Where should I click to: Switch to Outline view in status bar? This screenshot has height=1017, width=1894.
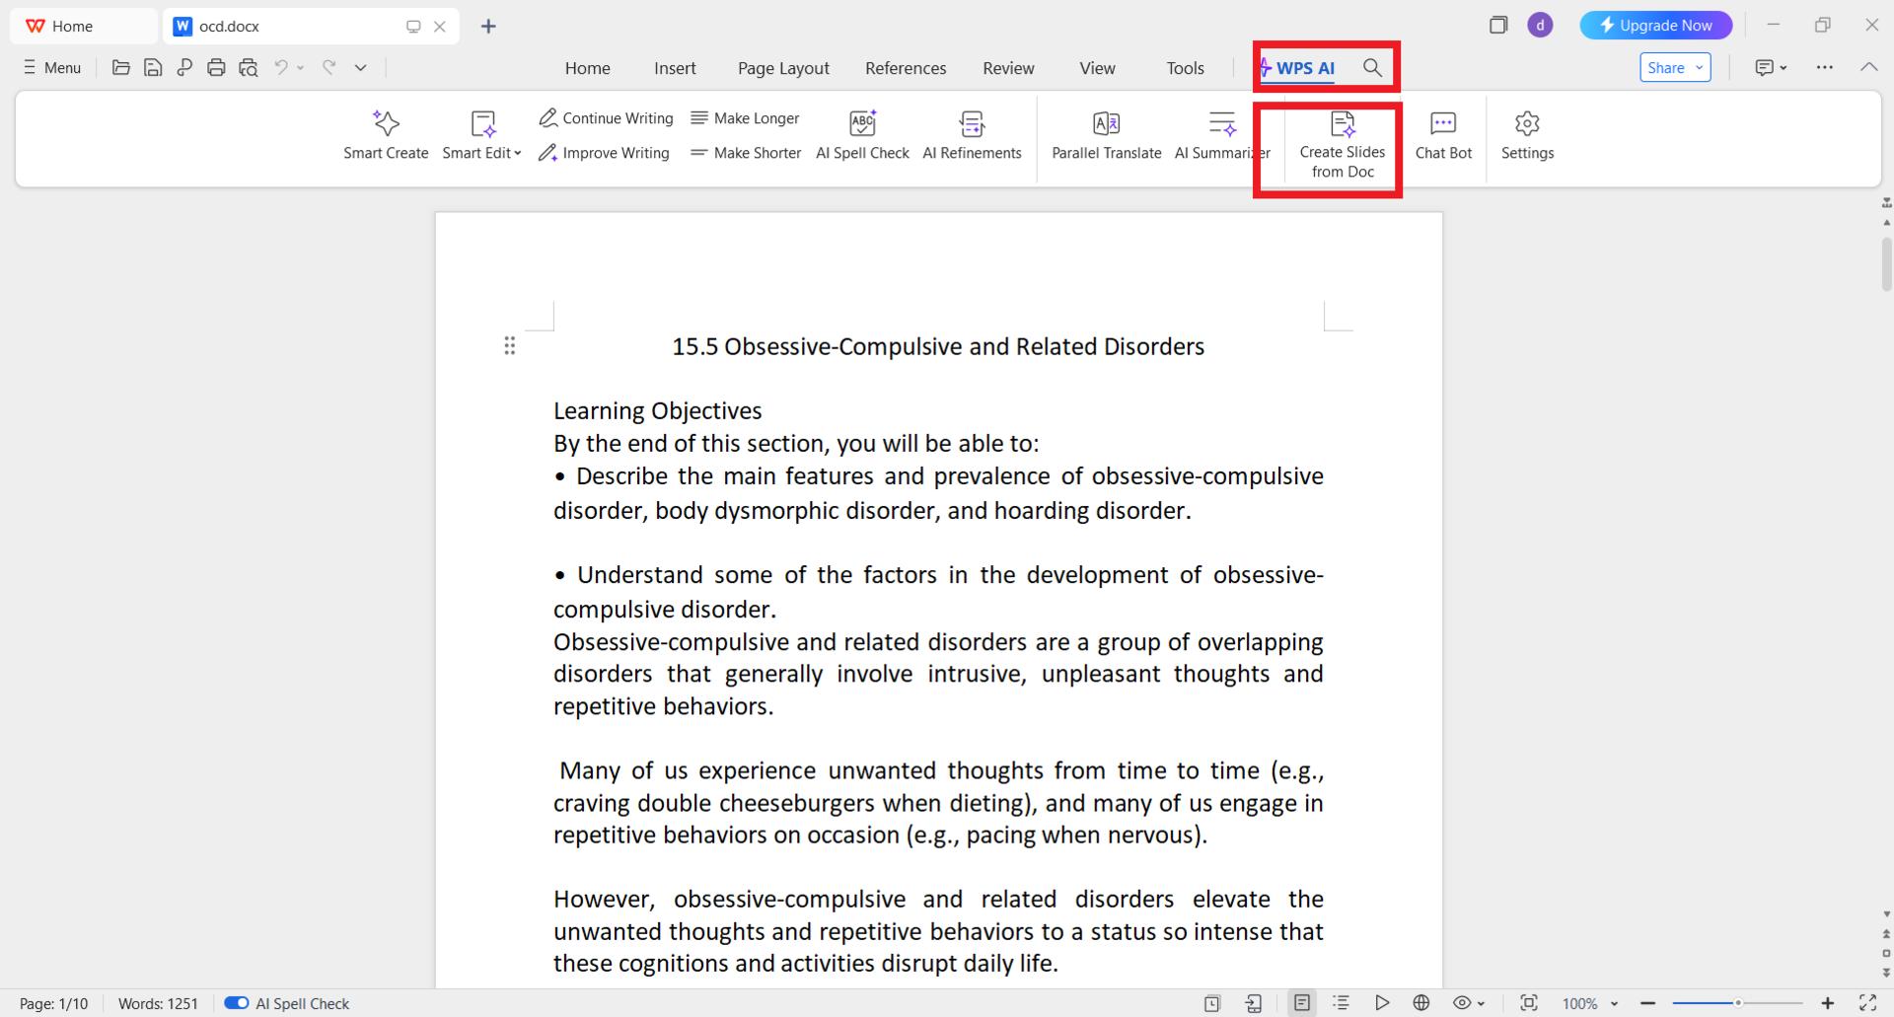tap(1342, 1002)
